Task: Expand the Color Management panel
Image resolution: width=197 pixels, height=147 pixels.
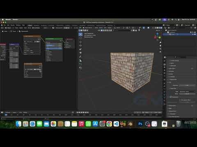Action: click(174, 117)
